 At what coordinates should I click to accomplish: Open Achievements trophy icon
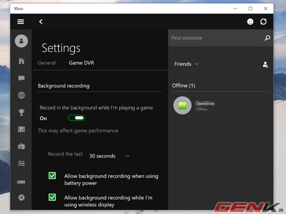point(21,112)
